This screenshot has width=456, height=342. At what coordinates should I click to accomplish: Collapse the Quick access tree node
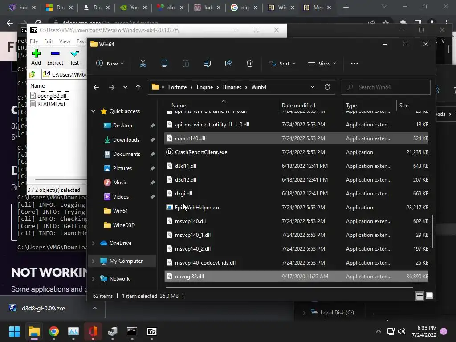click(94, 111)
